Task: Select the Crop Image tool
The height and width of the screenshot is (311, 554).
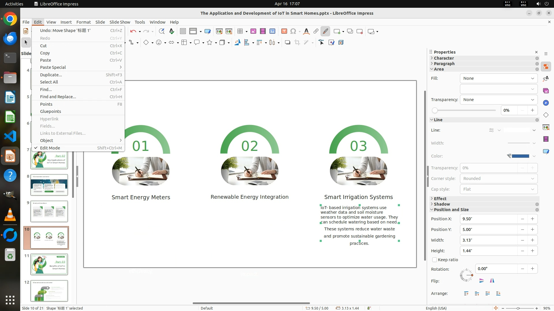Action: (x=297, y=43)
